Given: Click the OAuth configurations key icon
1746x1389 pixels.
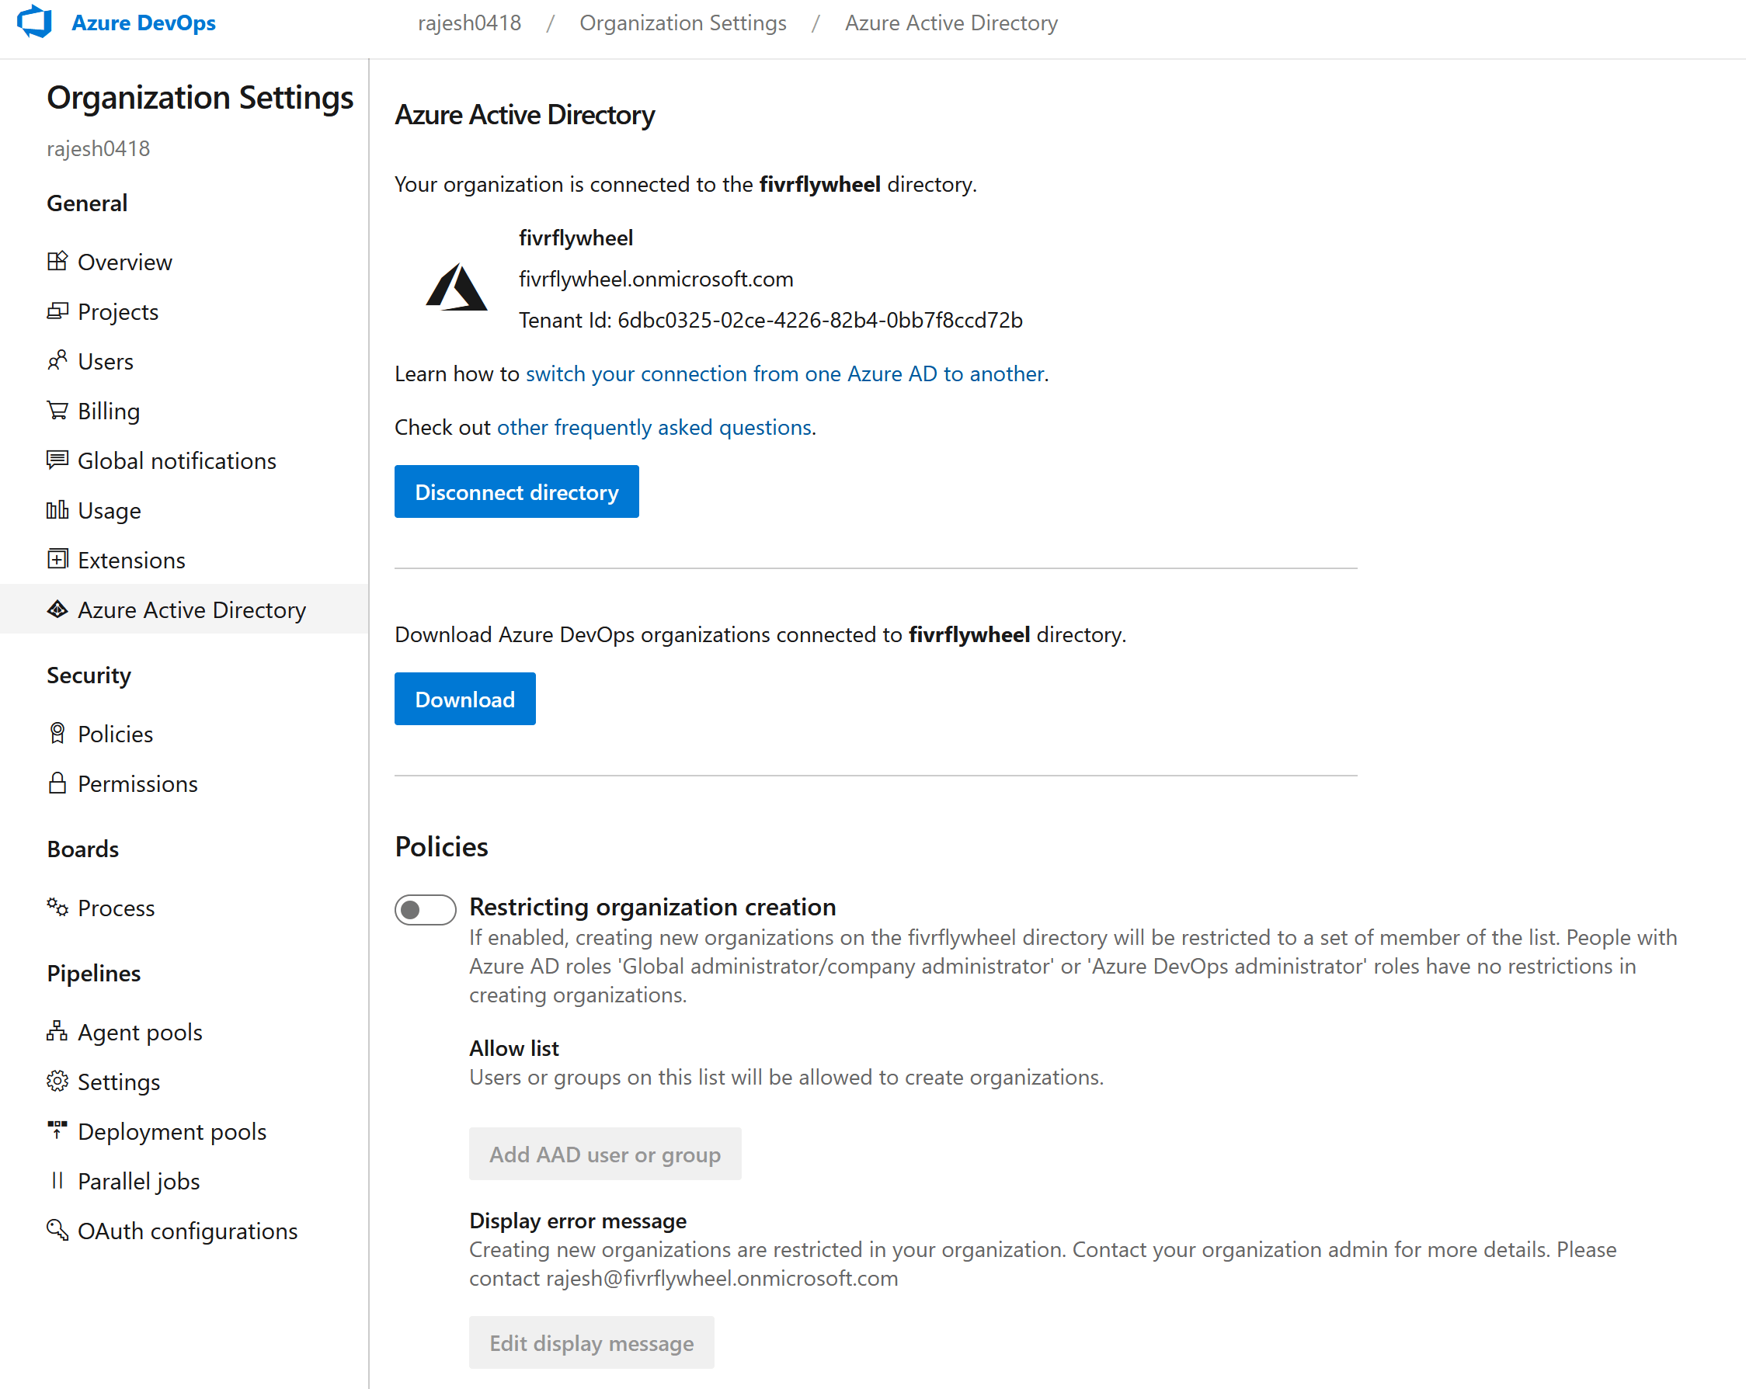Looking at the screenshot, I should [x=57, y=1230].
